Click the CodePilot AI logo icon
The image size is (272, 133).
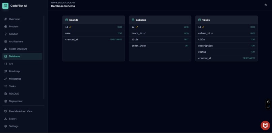(x=5, y=6)
